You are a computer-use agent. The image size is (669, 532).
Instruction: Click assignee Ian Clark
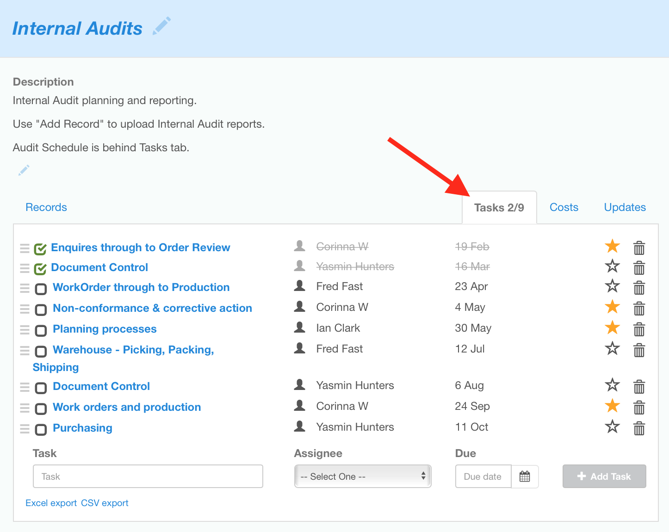click(x=338, y=328)
